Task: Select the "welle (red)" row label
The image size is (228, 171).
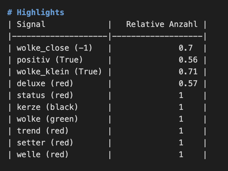Action: (43, 155)
